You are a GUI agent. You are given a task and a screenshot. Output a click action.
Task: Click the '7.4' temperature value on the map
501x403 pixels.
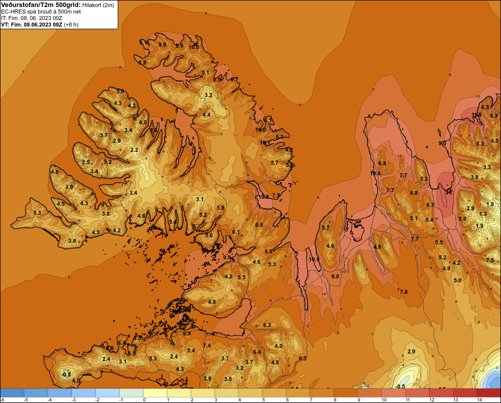coord(207,345)
